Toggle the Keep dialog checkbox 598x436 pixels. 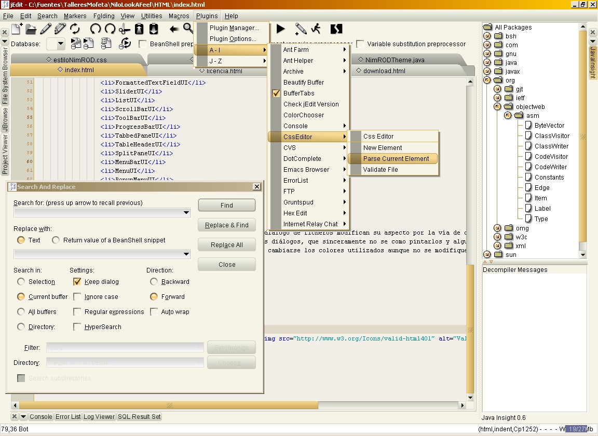pyautogui.click(x=77, y=282)
